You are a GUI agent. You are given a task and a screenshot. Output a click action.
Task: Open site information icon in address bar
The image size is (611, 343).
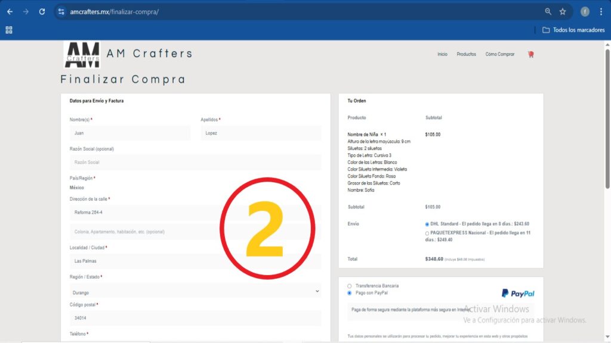(x=61, y=11)
